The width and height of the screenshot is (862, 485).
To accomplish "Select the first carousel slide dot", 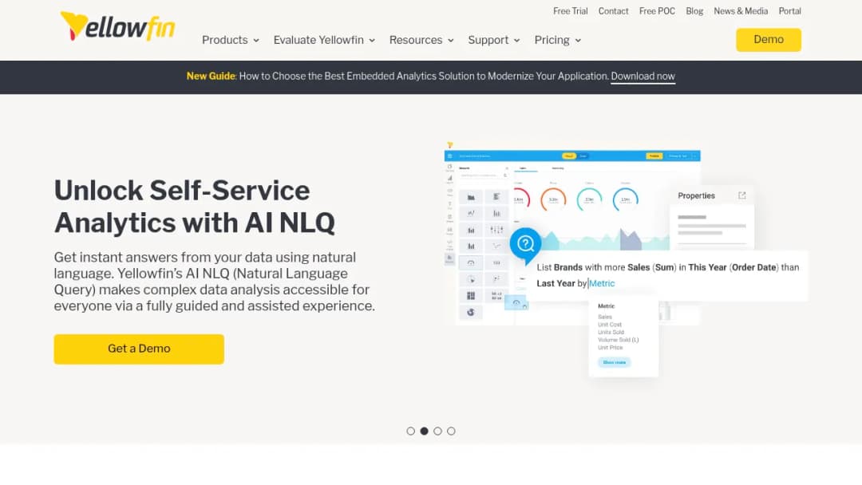I will (x=411, y=432).
